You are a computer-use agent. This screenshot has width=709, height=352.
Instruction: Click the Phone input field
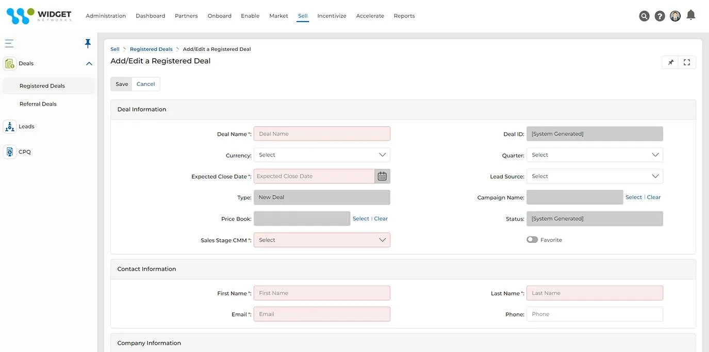[x=595, y=314]
